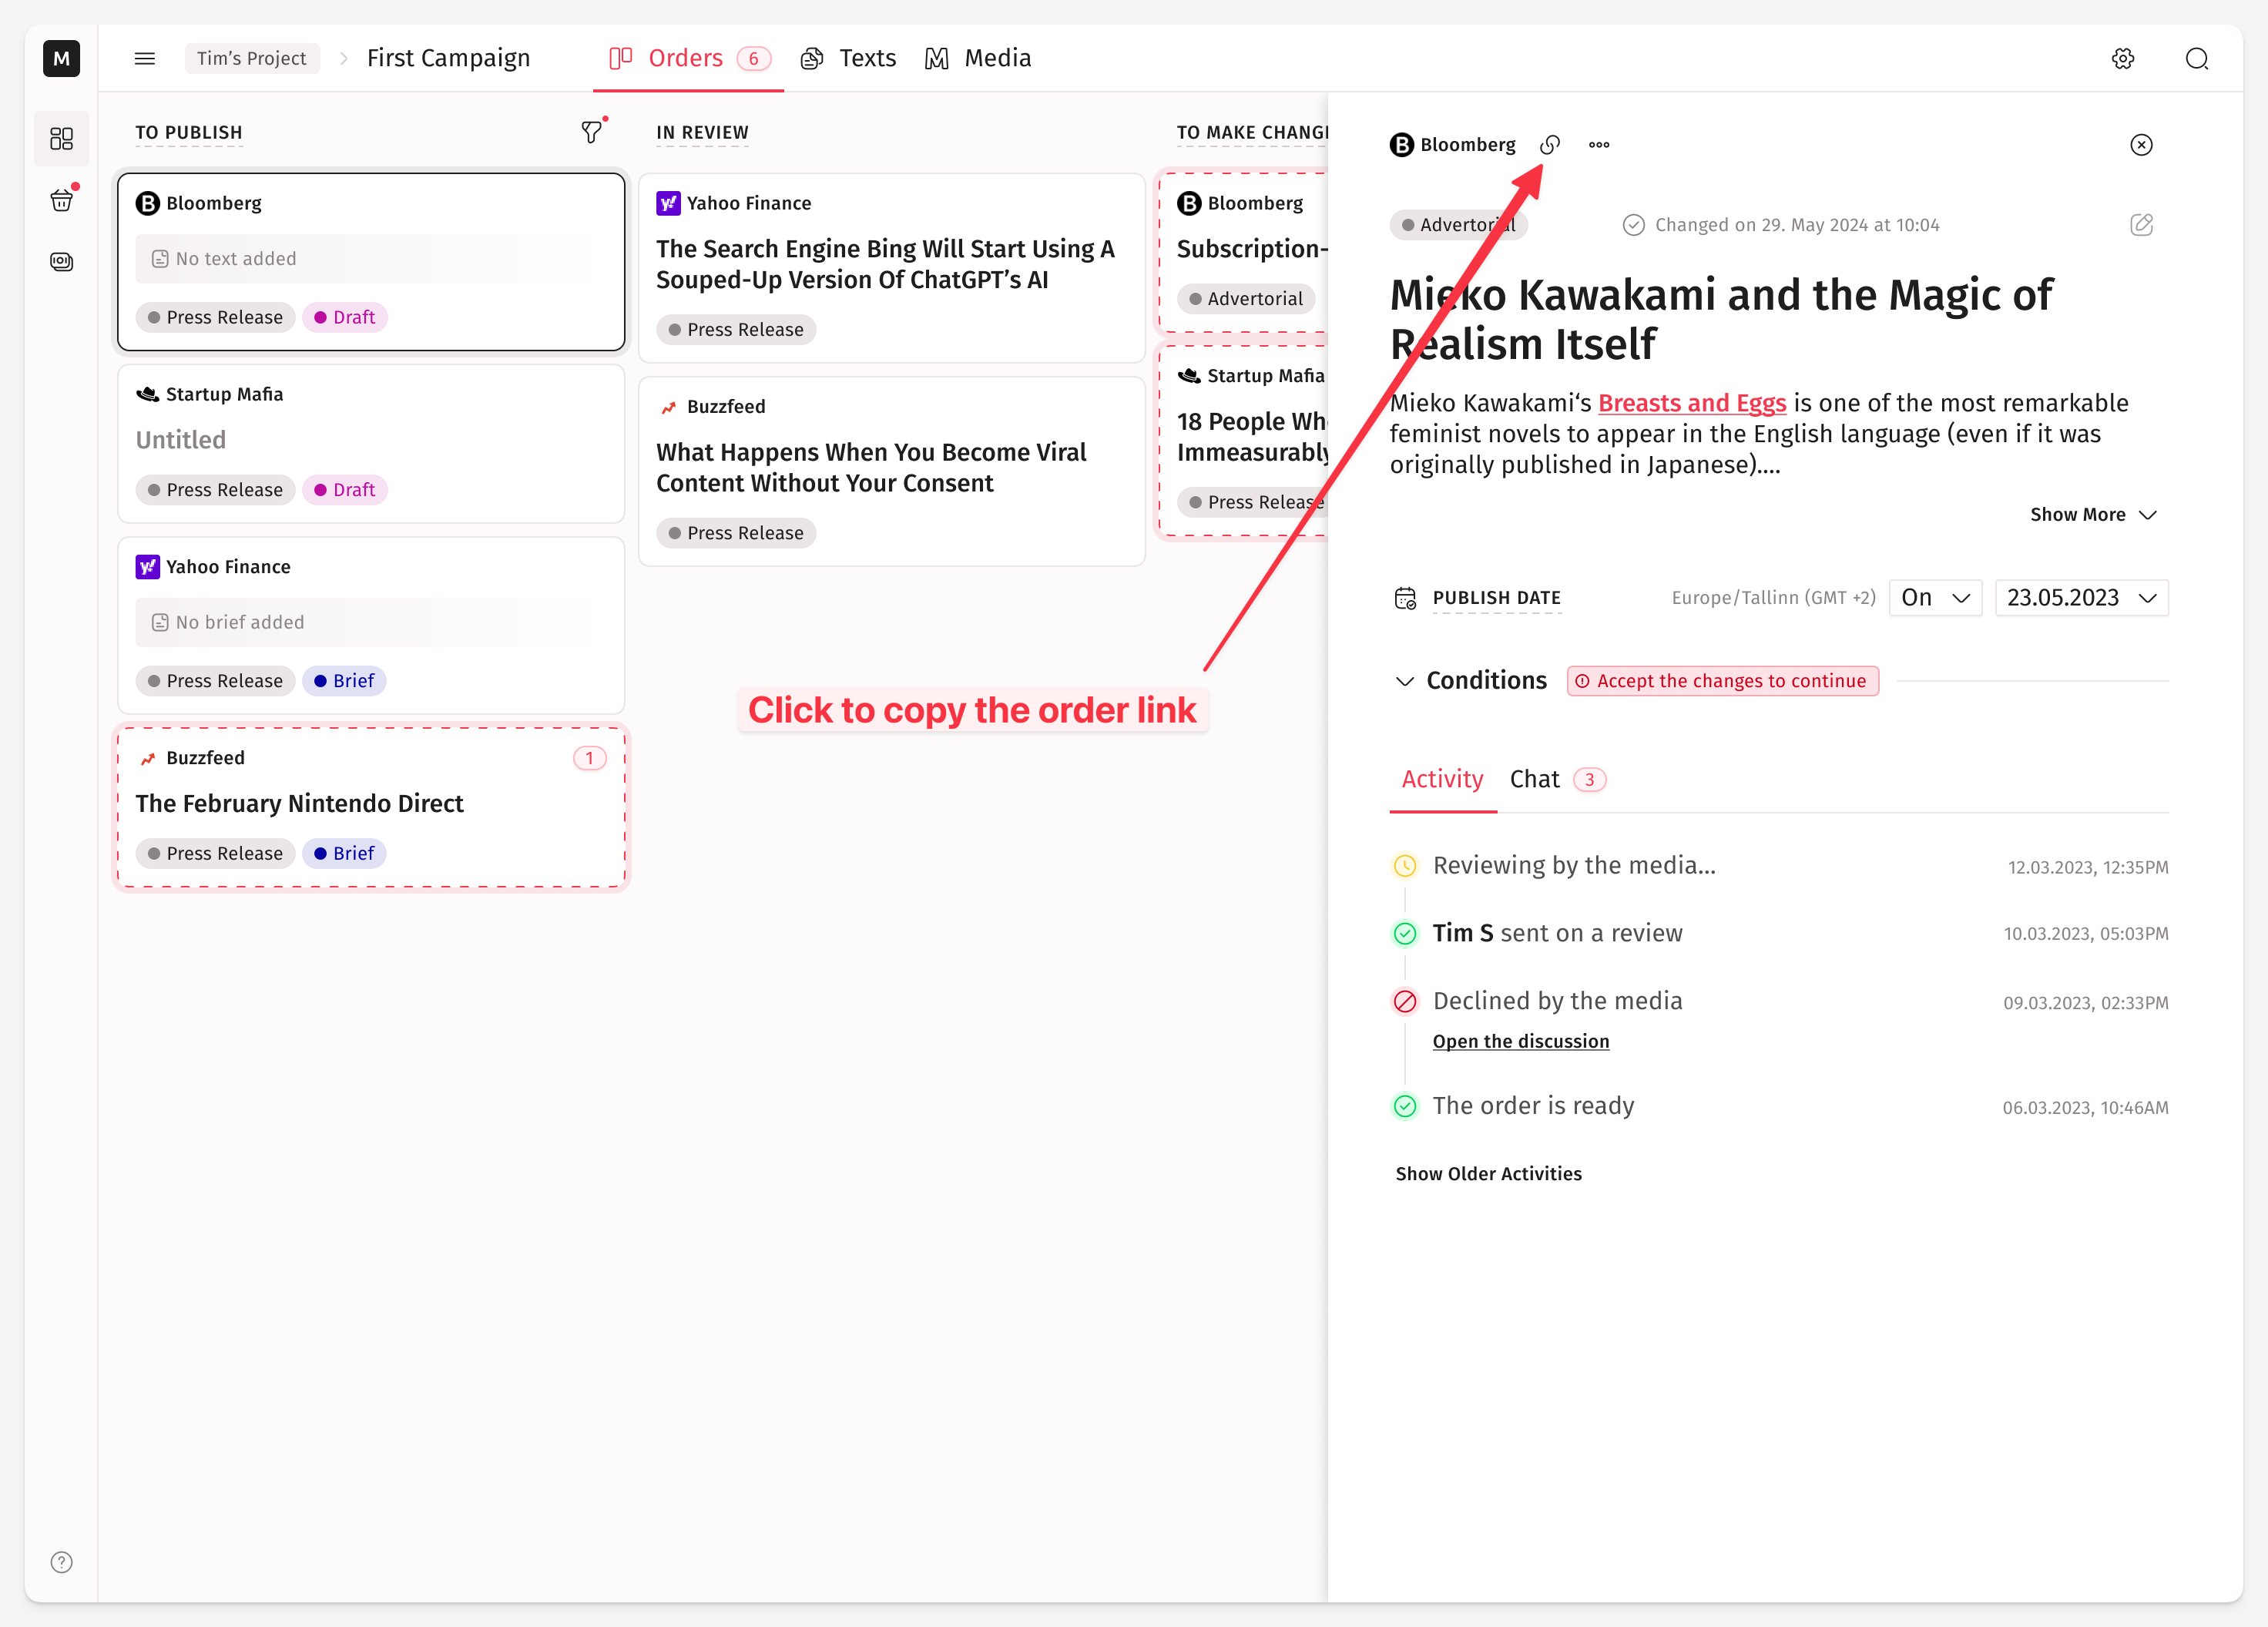The height and width of the screenshot is (1627, 2268).
Task: Click the search magnifier icon
Action: click(x=2196, y=59)
